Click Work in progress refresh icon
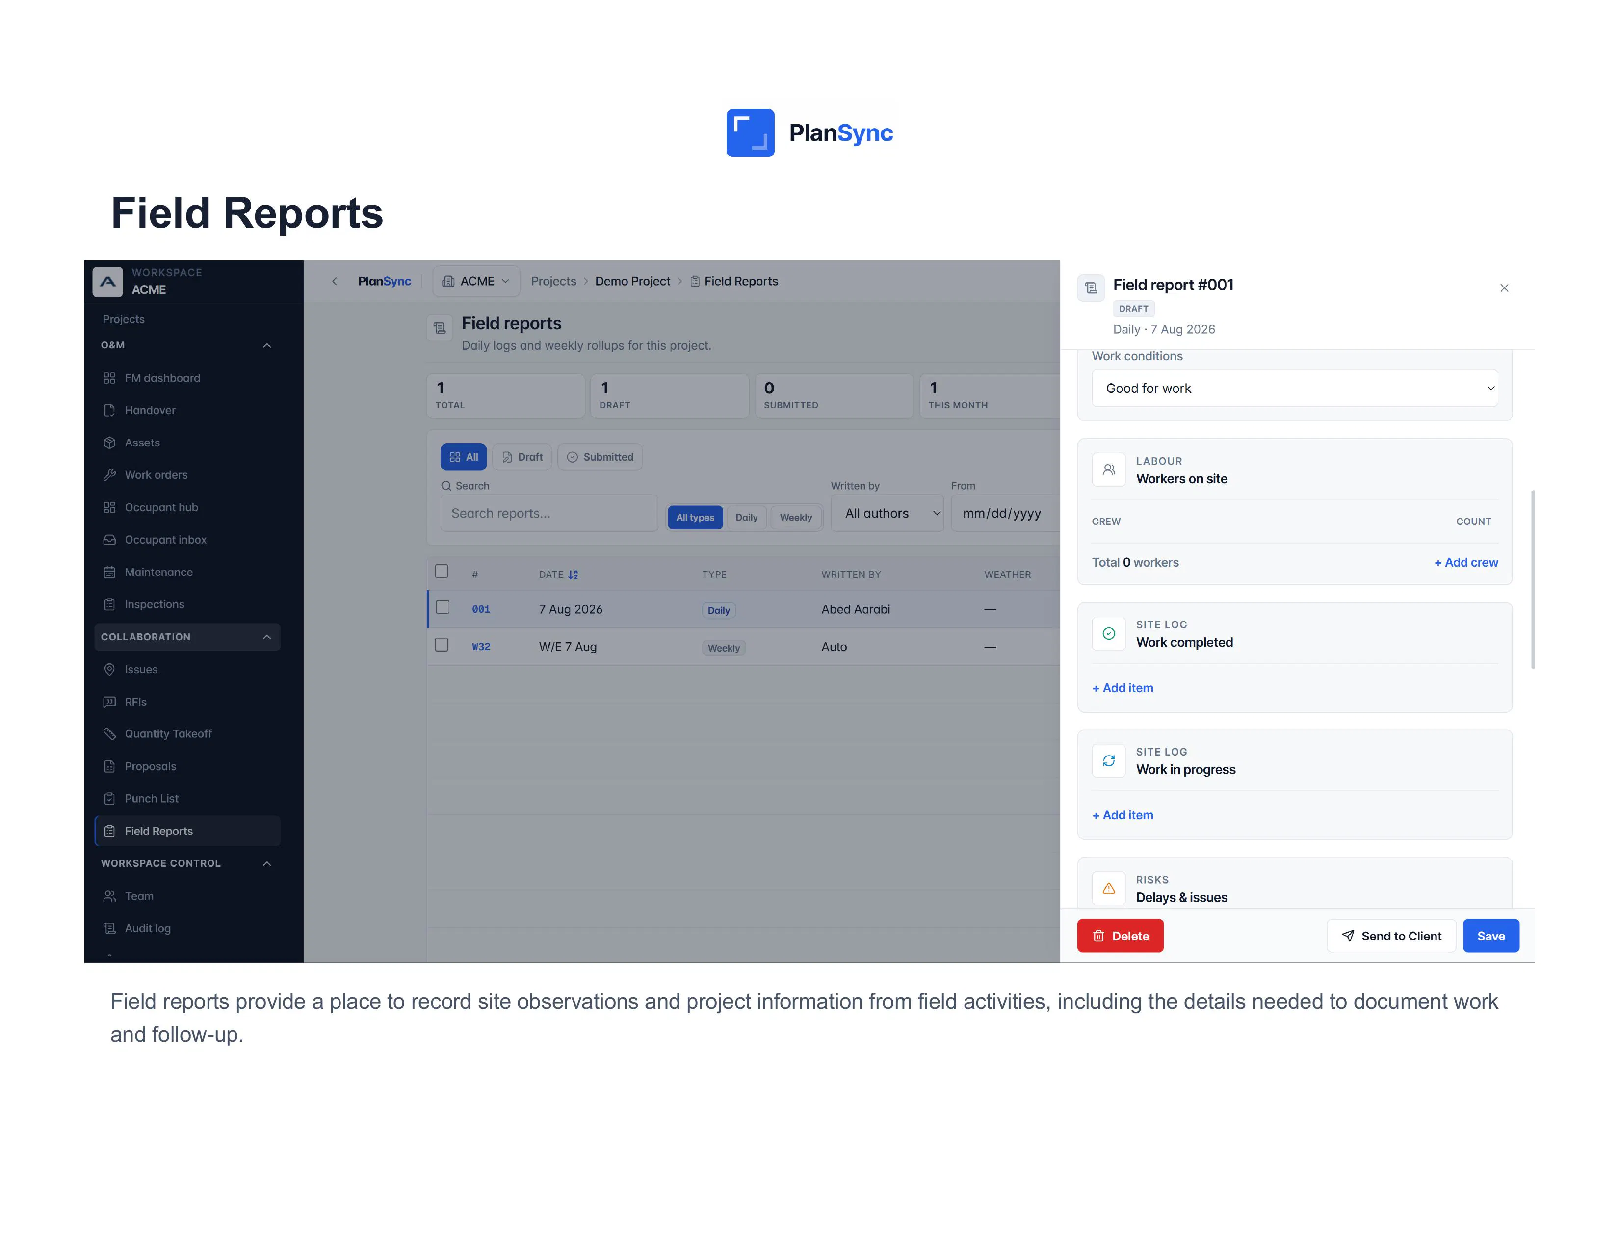The height and width of the screenshot is (1251, 1619). click(x=1109, y=761)
